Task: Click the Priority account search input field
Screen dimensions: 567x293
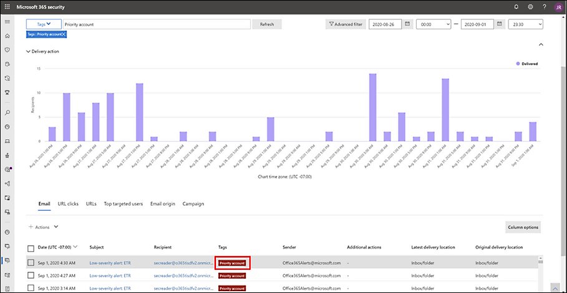Action: pyautogui.click(x=157, y=24)
